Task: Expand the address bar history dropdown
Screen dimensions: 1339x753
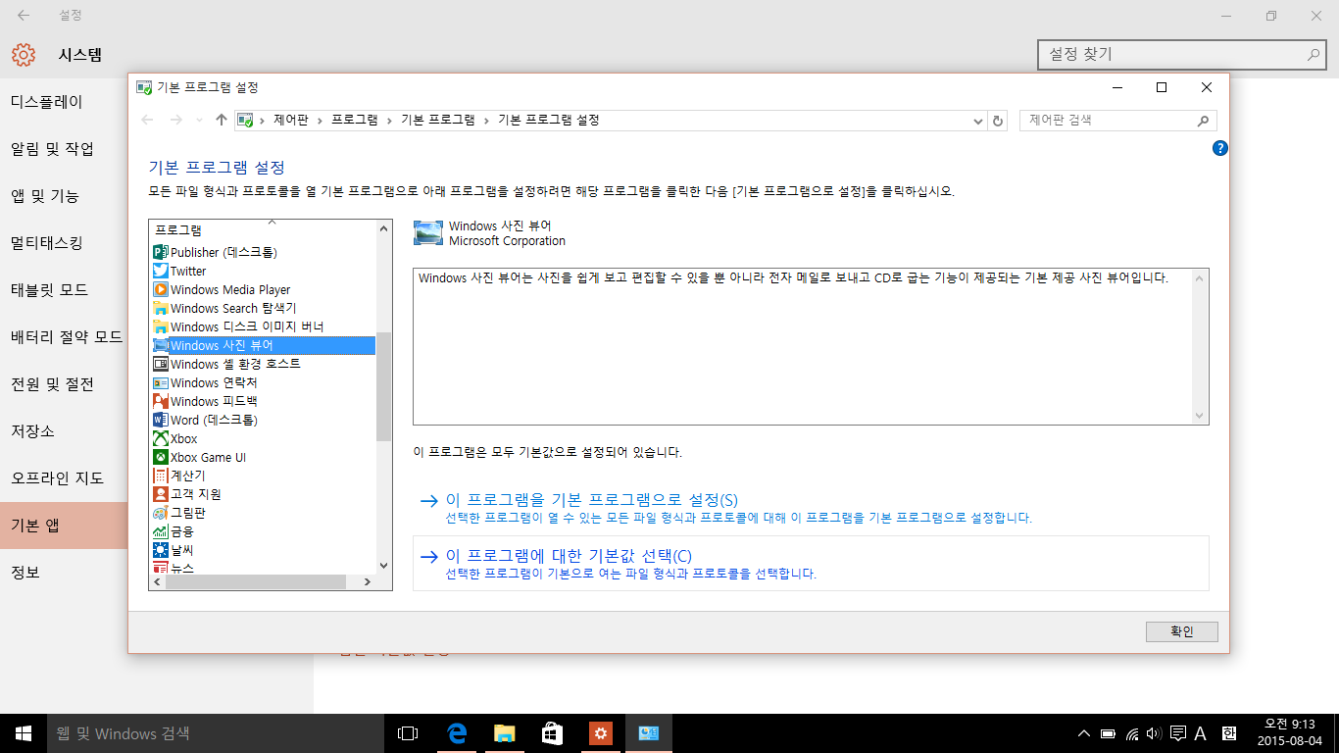Action: click(x=977, y=121)
